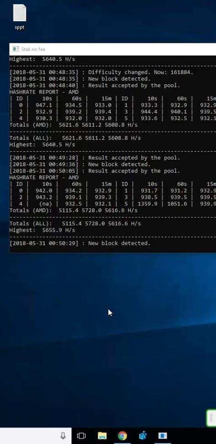The width and height of the screenshot is (216, 444).
Task: Click the Difficulty changed log line
Action: click(101, 72)
